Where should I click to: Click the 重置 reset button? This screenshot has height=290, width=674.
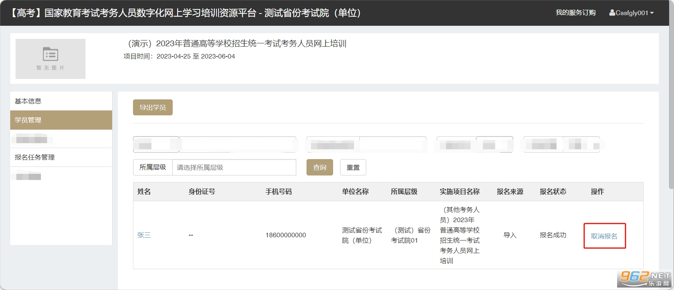click(353, 167)
